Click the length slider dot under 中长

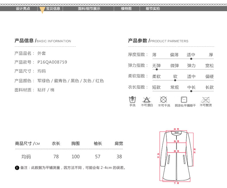coord(191,91)
